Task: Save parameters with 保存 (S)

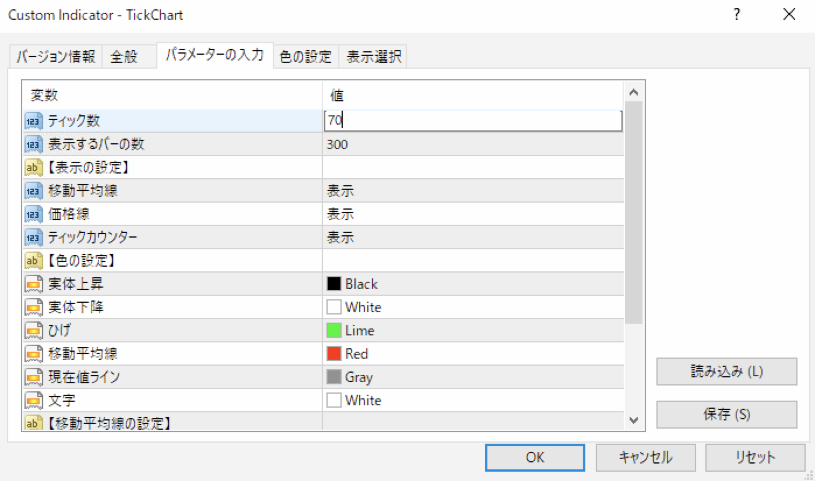Action: click(x=726, y=415)
